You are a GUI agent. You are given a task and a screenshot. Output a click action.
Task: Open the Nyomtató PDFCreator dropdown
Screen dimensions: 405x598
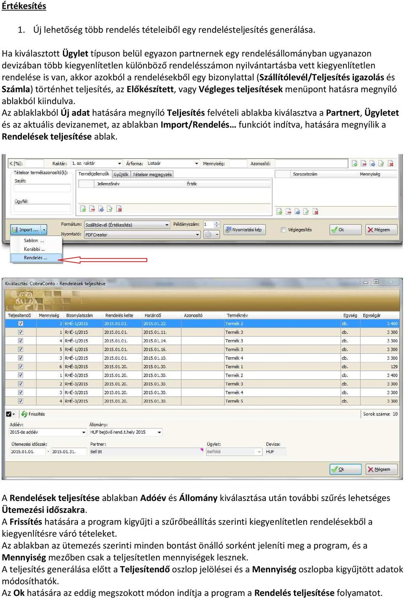[x=197, y=234]
